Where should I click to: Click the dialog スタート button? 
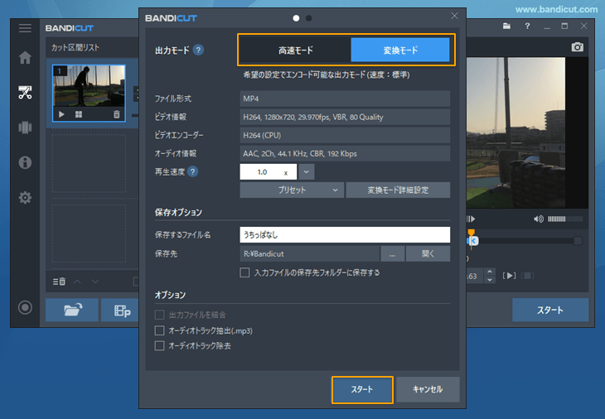[362, 390]
